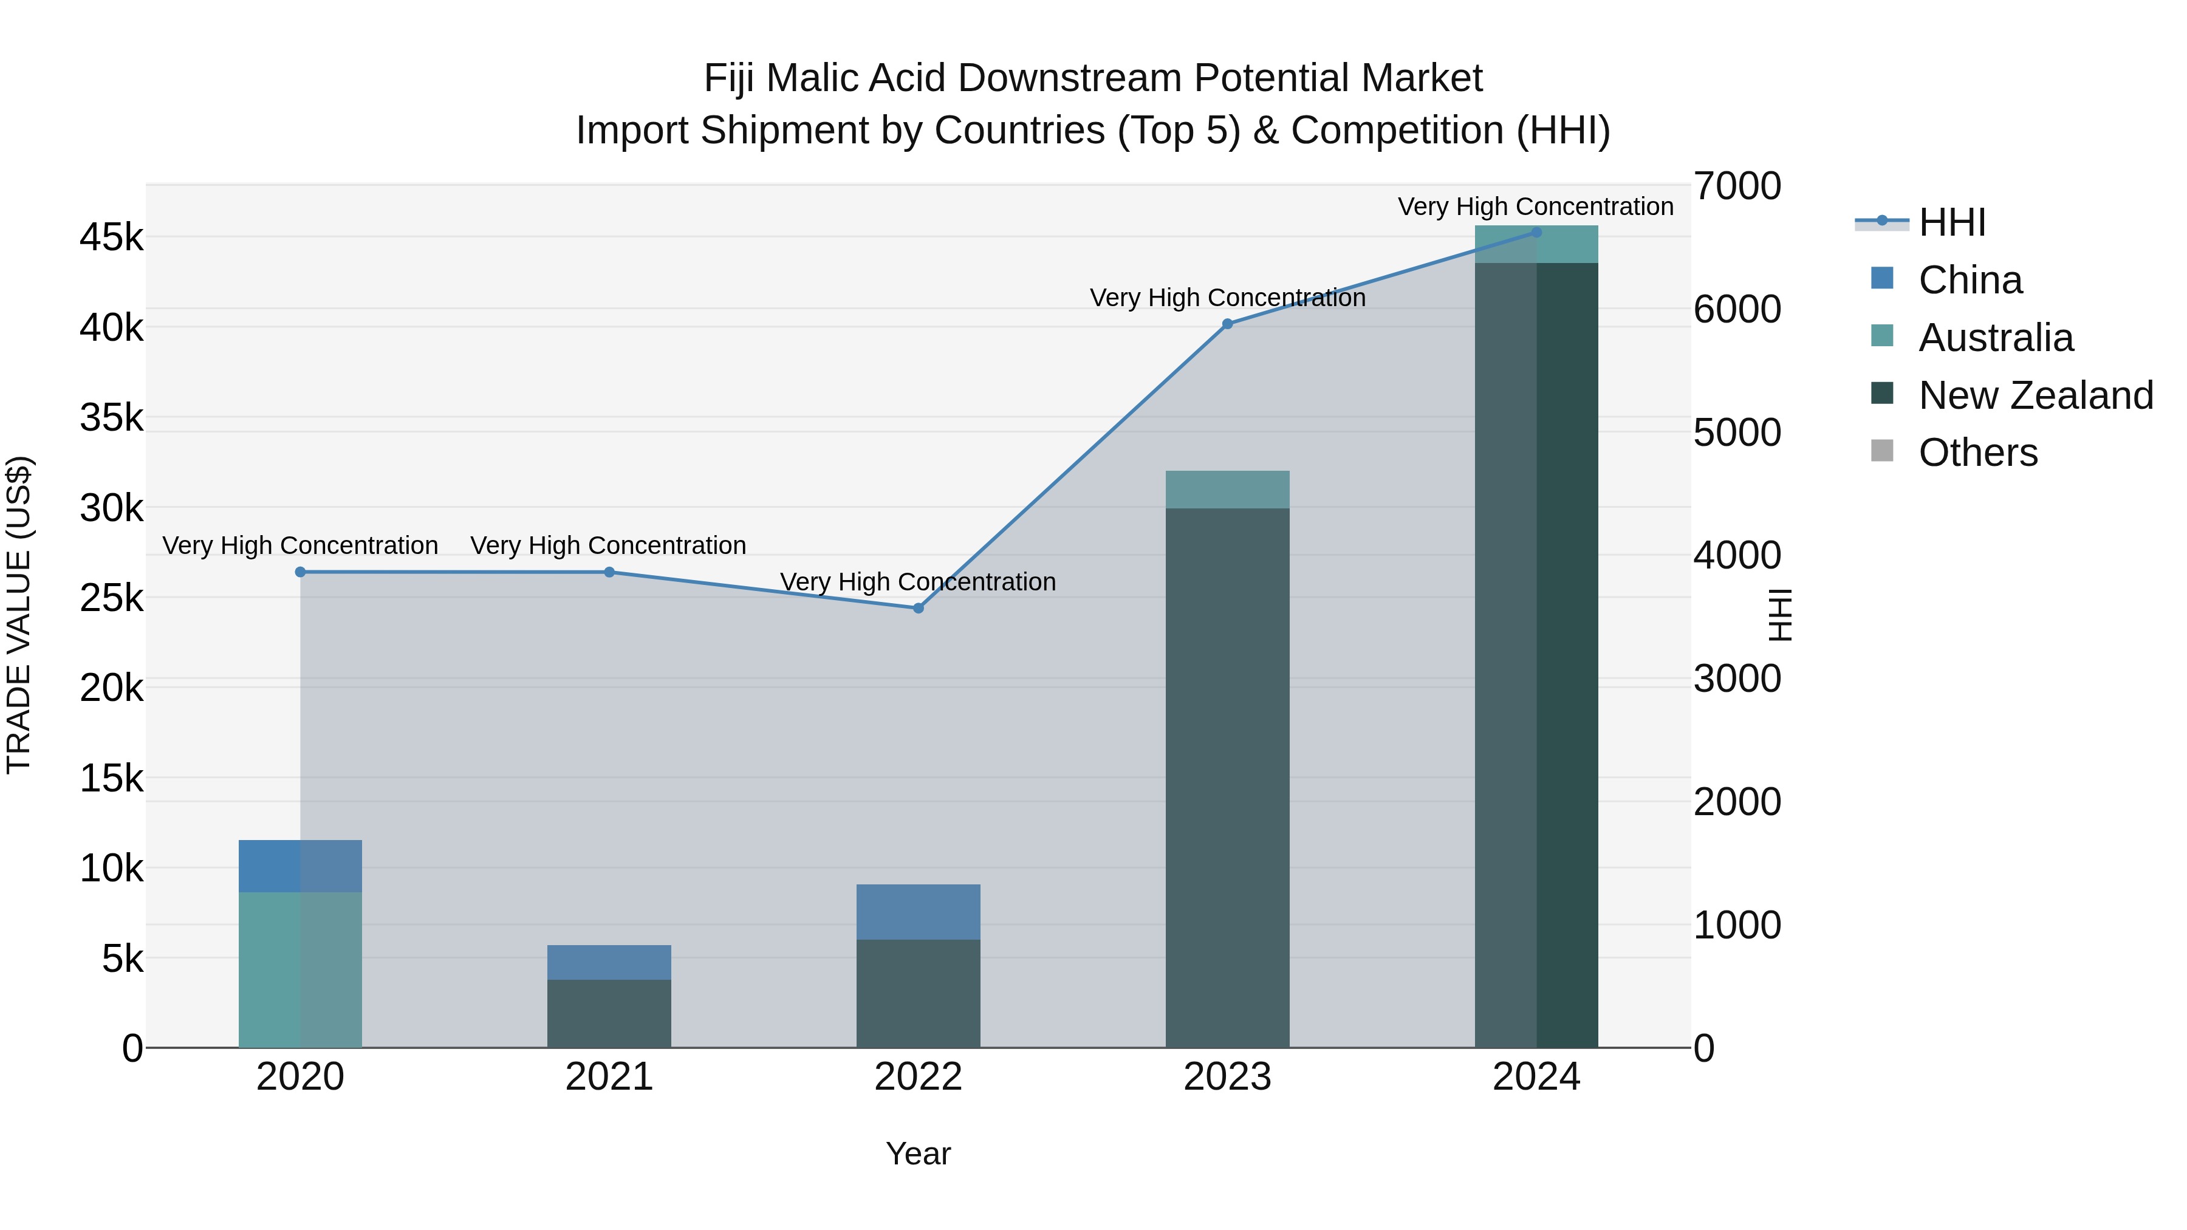Click Very High Concentration label above 2023
The width and height of the screenshot is (2187, 1230).
pyautogui.click(x=1228, y=298)
